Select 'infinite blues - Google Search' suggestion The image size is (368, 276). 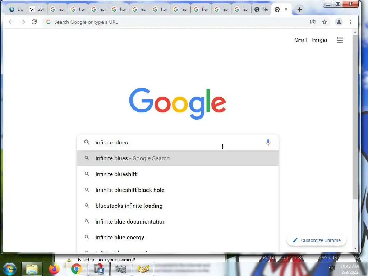[178, 158]
